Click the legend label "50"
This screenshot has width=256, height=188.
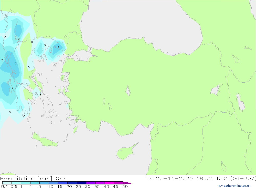125,186
